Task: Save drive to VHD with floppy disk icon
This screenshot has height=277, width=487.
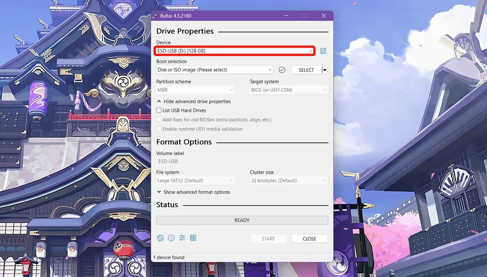Action: [323, 51]
